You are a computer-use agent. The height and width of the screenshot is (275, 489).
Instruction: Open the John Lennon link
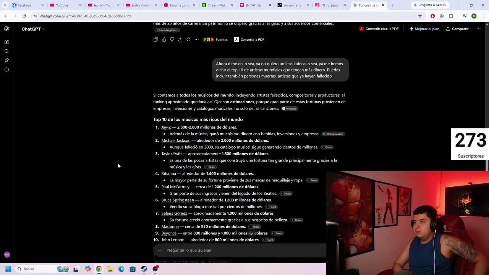[173, 240]
